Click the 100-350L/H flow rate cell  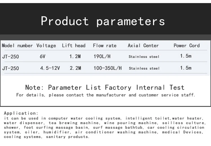[108, 68]
